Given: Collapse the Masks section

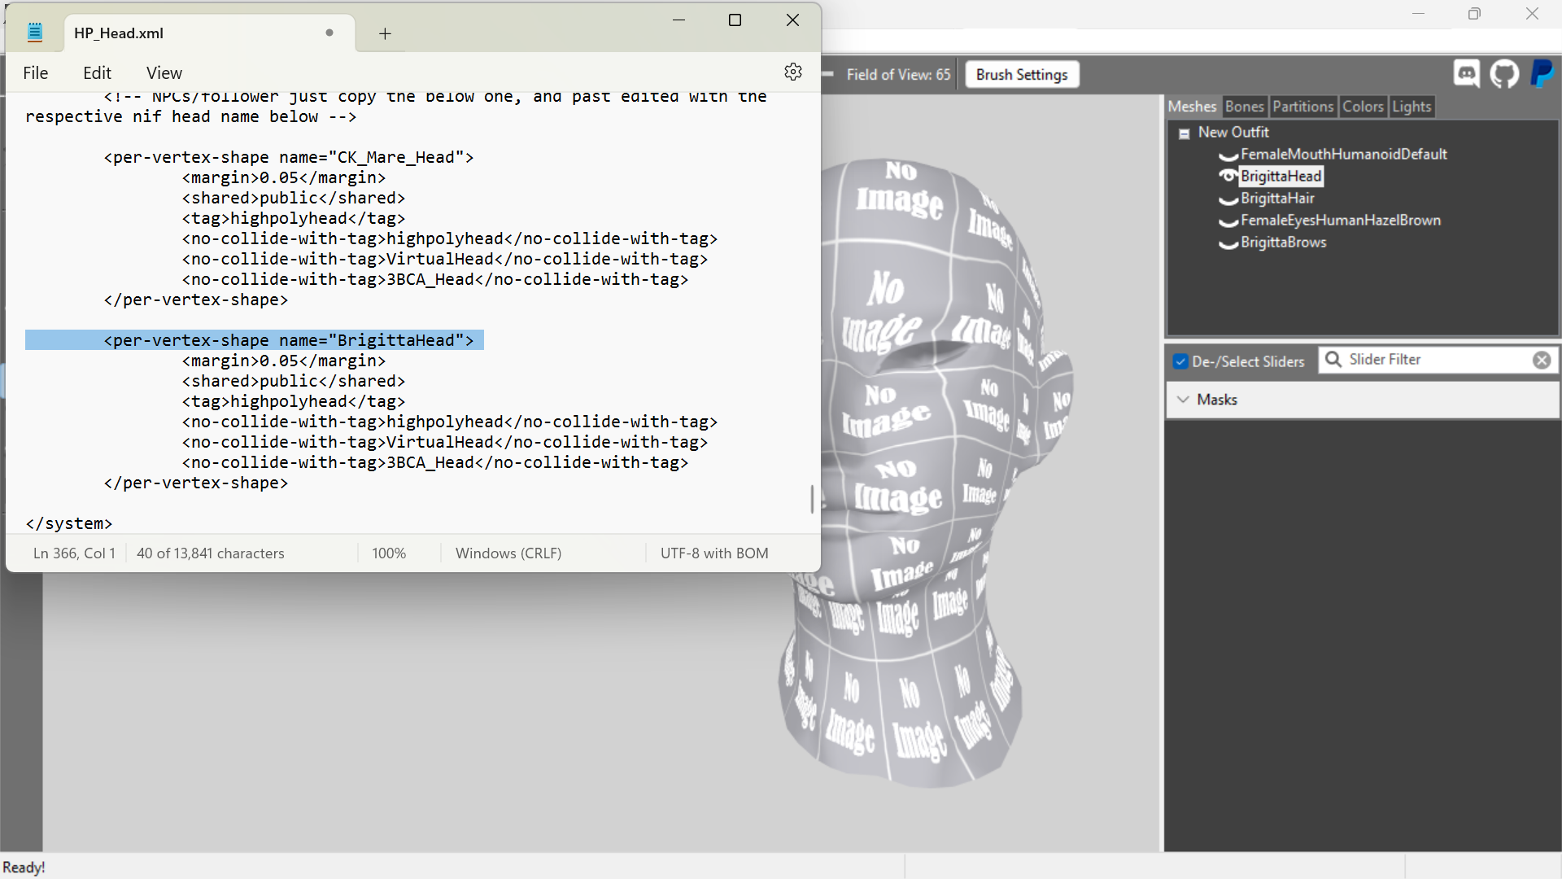Looking at the screenshot, I should coord(1183,400).
